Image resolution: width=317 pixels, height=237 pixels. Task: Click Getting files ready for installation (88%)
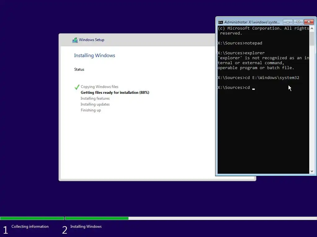[x=115, y=93]
